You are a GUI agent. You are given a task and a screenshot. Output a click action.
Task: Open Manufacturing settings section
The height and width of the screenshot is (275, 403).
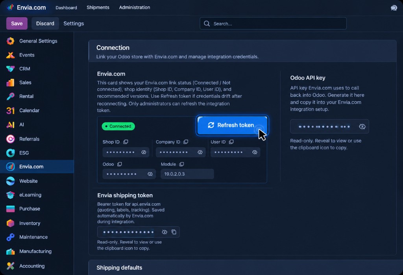37,251
